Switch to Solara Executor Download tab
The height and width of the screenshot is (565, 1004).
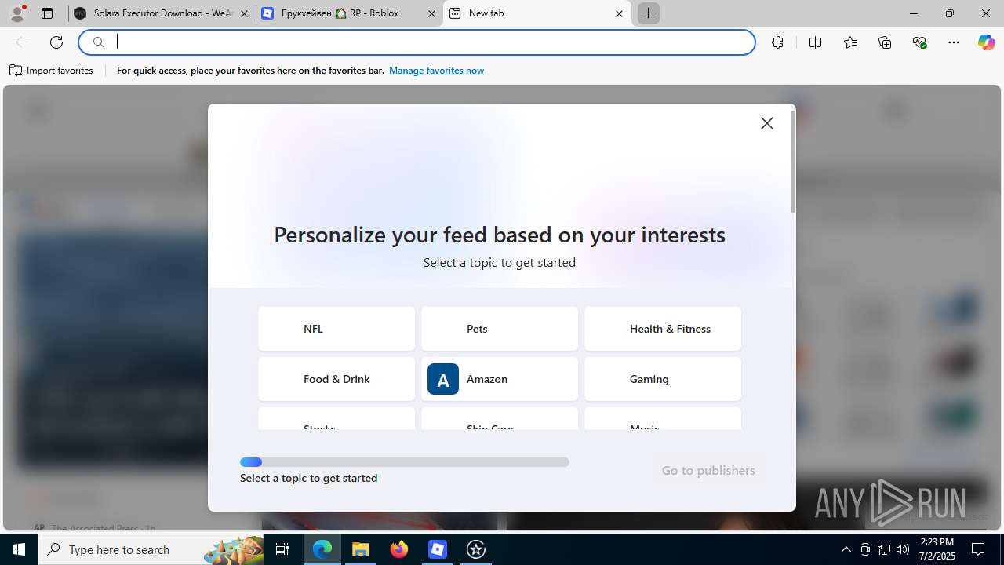click(162, 13)
